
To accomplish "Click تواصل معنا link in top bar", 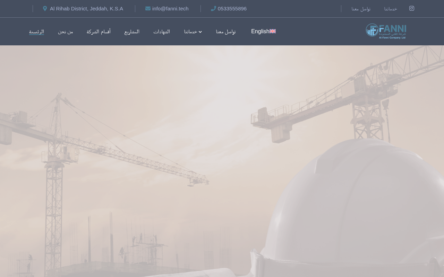I will pos(361,9).
